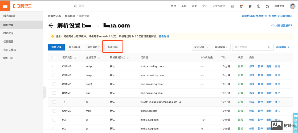
Task: Toggle the select-all header checkbox
Action: tap(54, 57)
